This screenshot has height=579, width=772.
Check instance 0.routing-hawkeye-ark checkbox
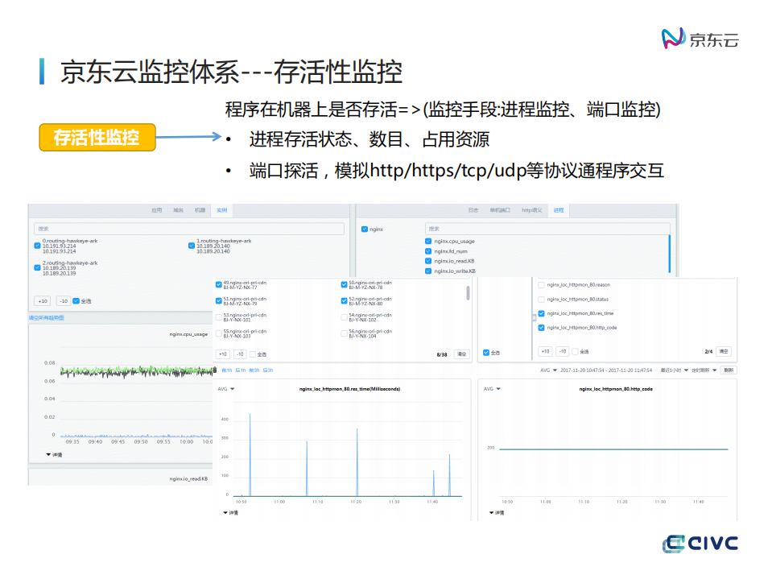click(36, 246)
